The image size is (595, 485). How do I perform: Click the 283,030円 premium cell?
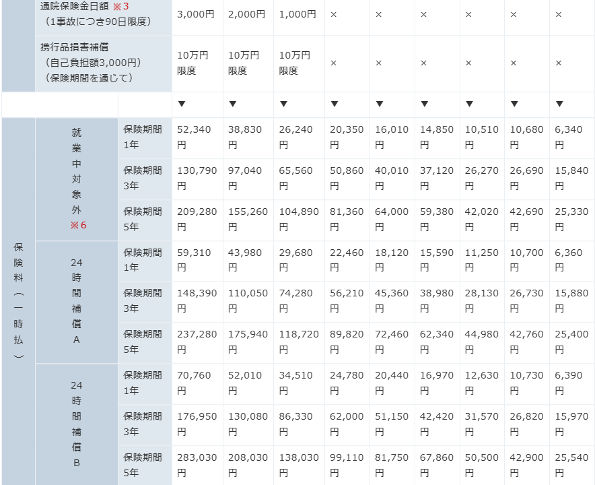click(x=197, y=465)
